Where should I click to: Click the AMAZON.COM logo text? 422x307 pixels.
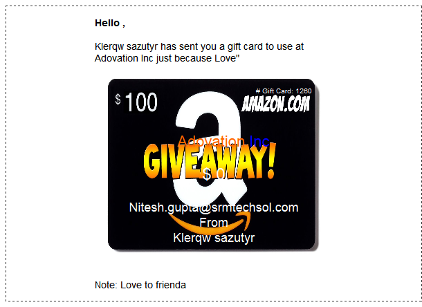[275, 104]
